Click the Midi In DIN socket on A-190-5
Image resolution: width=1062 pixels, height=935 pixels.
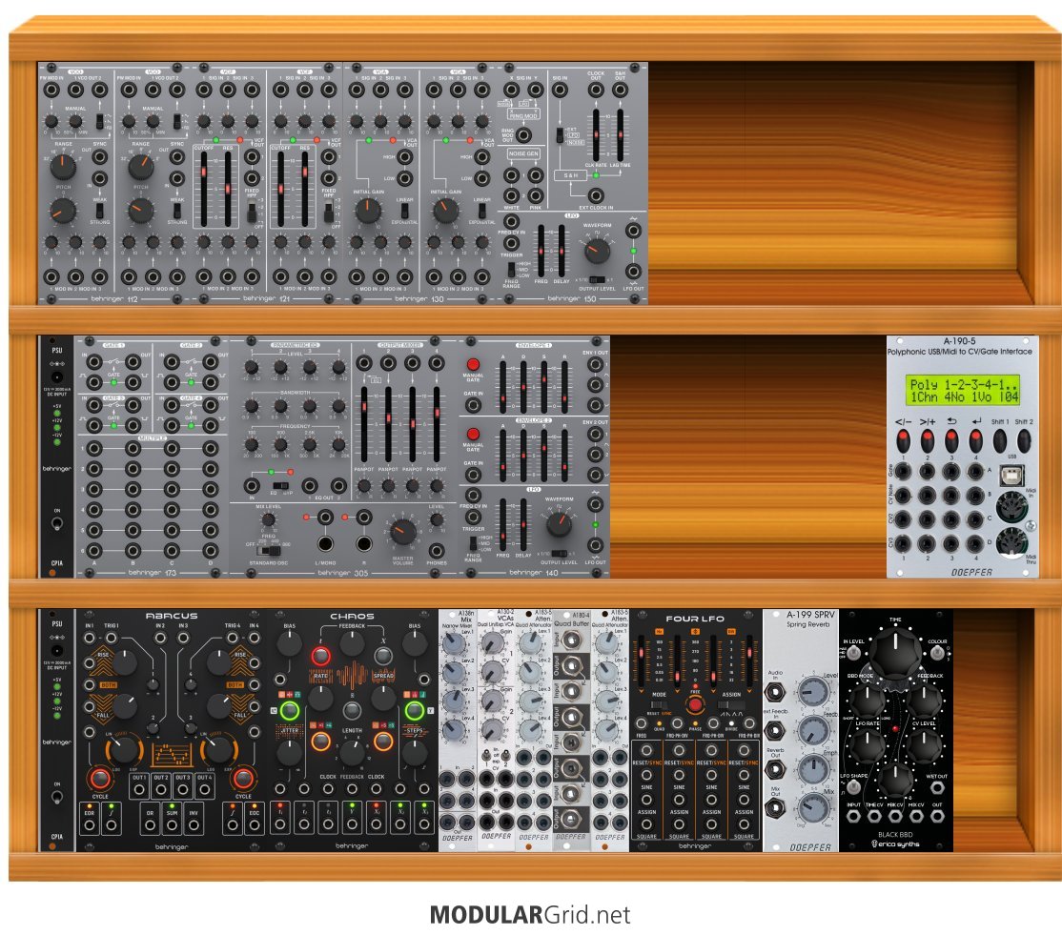pos(1011,506)
